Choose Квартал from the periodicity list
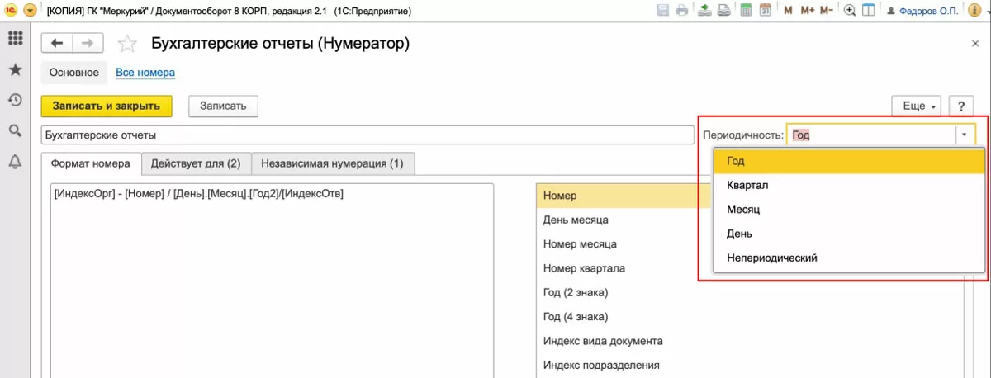Image resolution: width=991 pixels, height=378 pixels. 748,186
